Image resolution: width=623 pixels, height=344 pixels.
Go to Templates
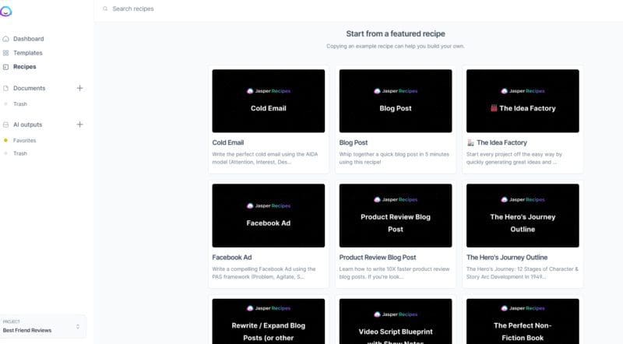(x=28, y=53)
